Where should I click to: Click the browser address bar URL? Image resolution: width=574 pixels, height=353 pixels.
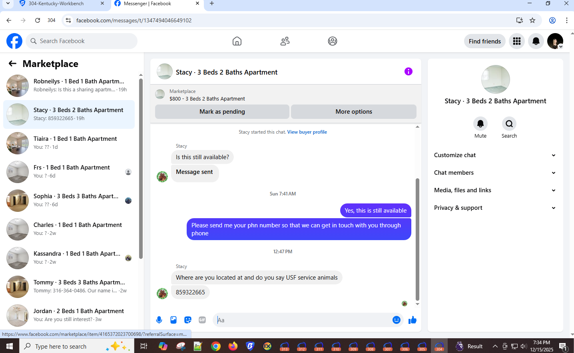(134, 20)
